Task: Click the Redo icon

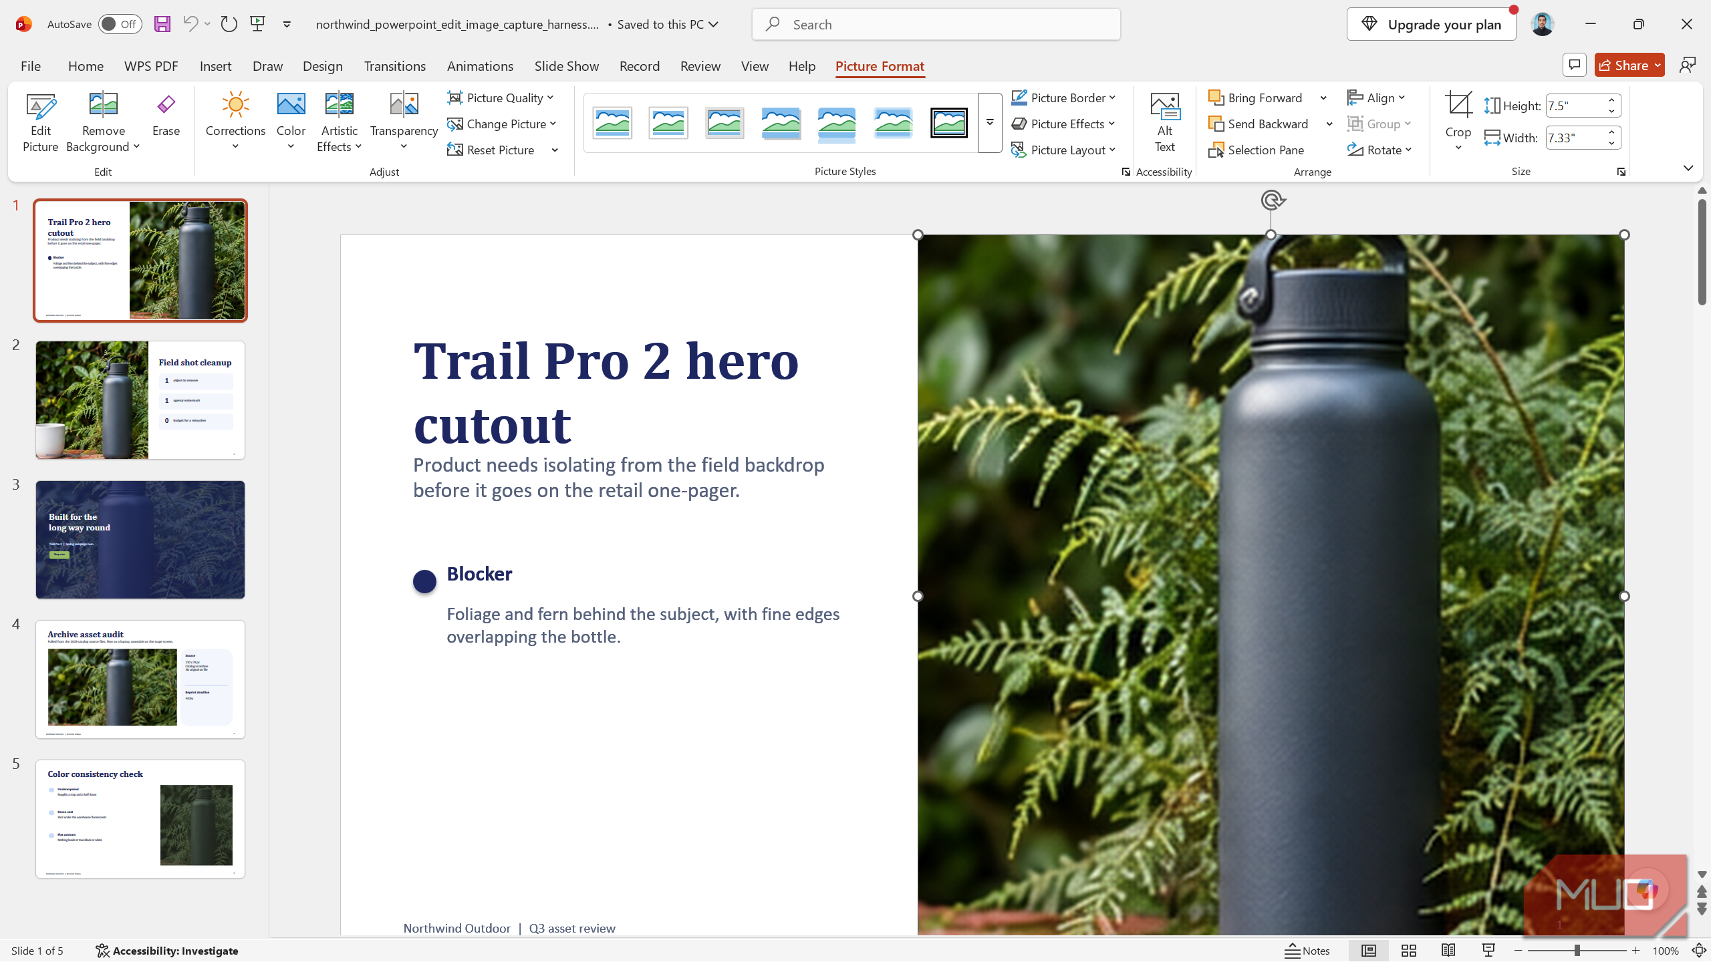Action: point(229,24)
